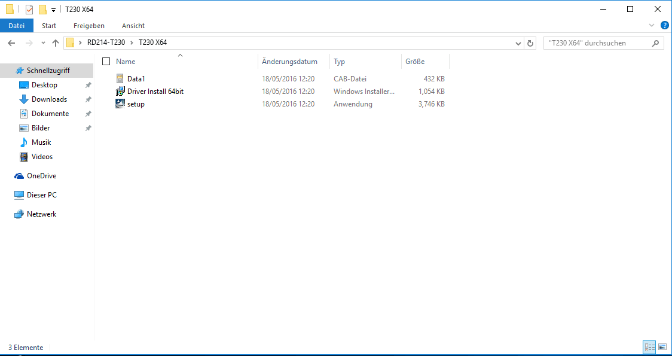The width and height of the screenshot is (672, 356).
Task: Click the Up arrow navigation icon
Action: click(x=56, y=43)
